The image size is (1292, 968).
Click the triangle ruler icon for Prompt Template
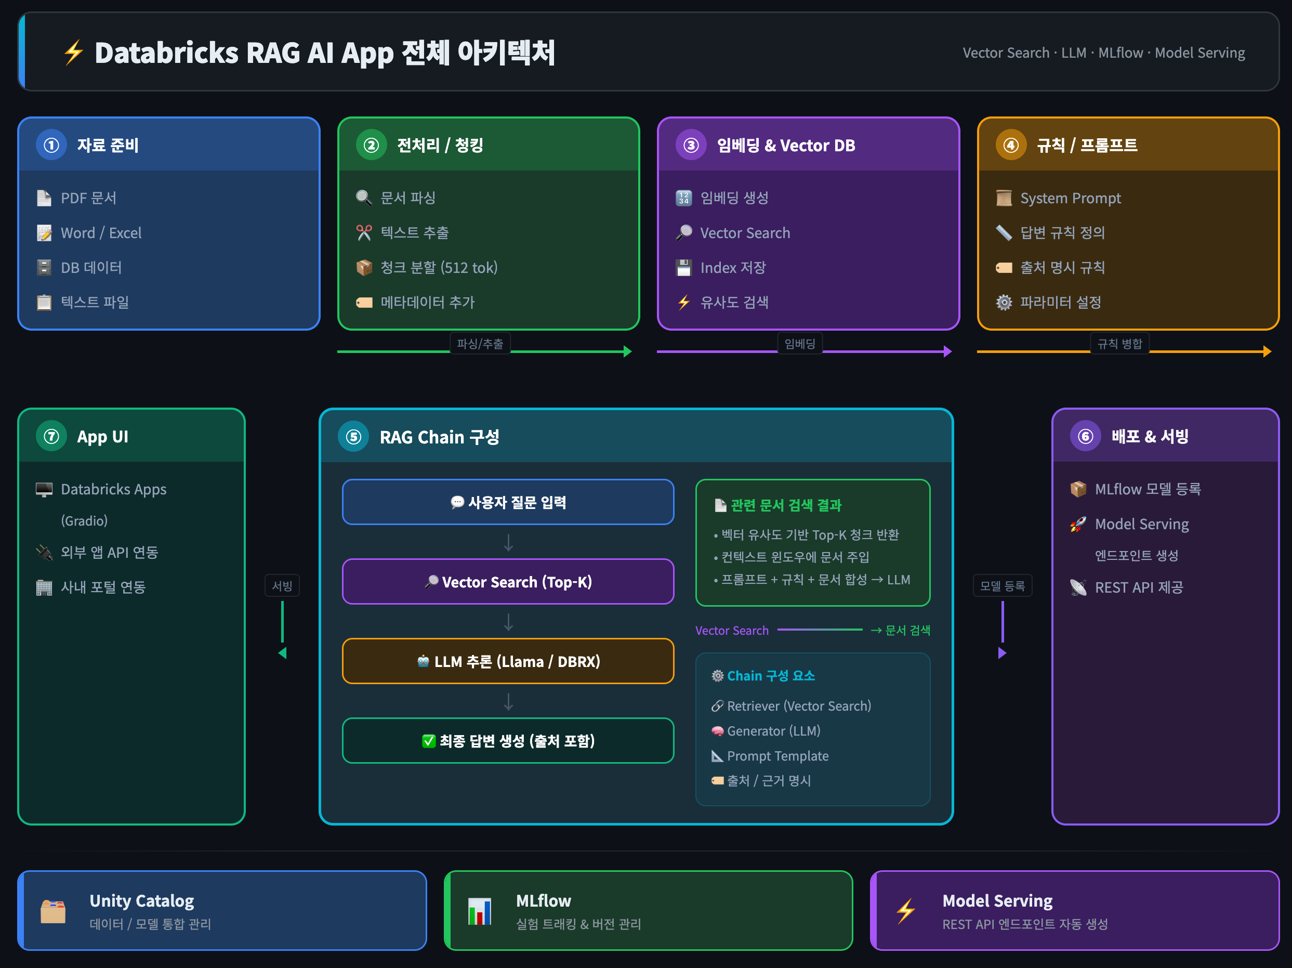point(717,756)
